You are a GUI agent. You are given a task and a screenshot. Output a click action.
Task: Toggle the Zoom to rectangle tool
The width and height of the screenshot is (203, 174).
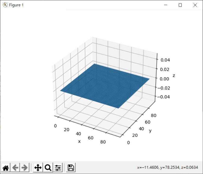click(48, 167)
